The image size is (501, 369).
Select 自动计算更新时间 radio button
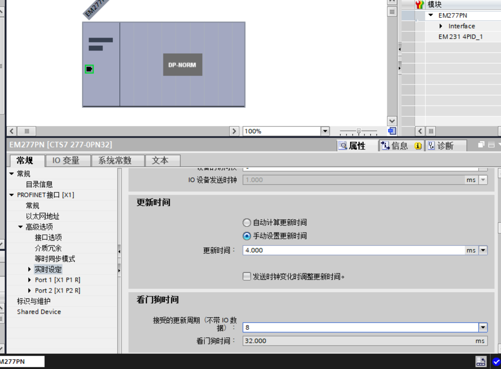tap(247, 222)
